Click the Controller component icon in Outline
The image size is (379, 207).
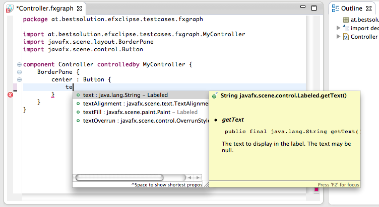(346, 37)
